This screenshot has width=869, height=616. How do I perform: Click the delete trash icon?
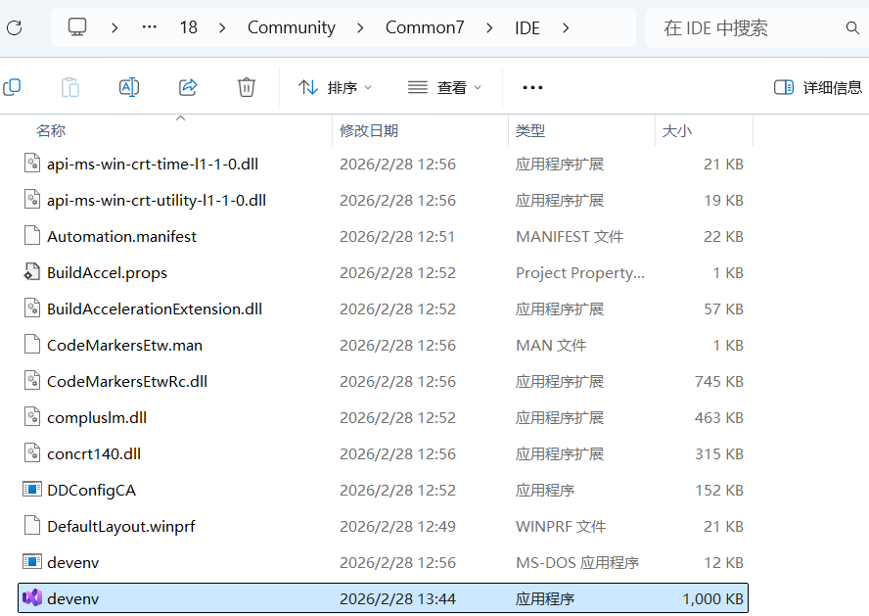click(246, 87)
